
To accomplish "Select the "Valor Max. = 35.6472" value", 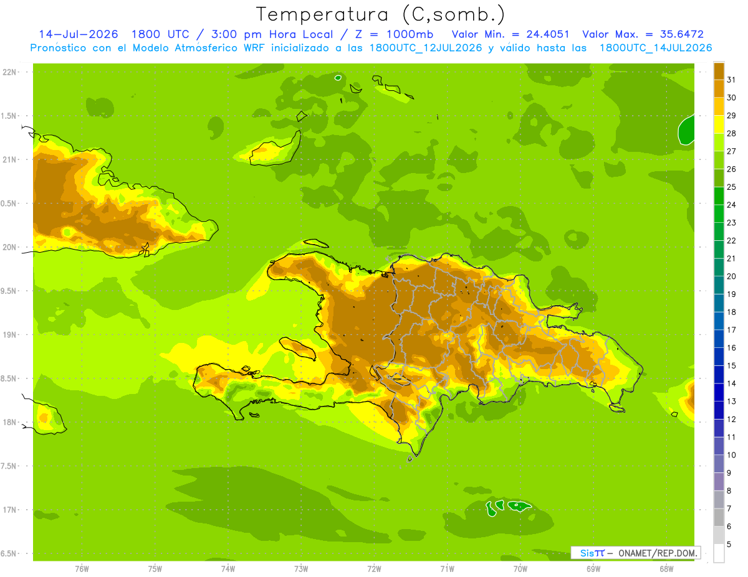I will (643, 34).
